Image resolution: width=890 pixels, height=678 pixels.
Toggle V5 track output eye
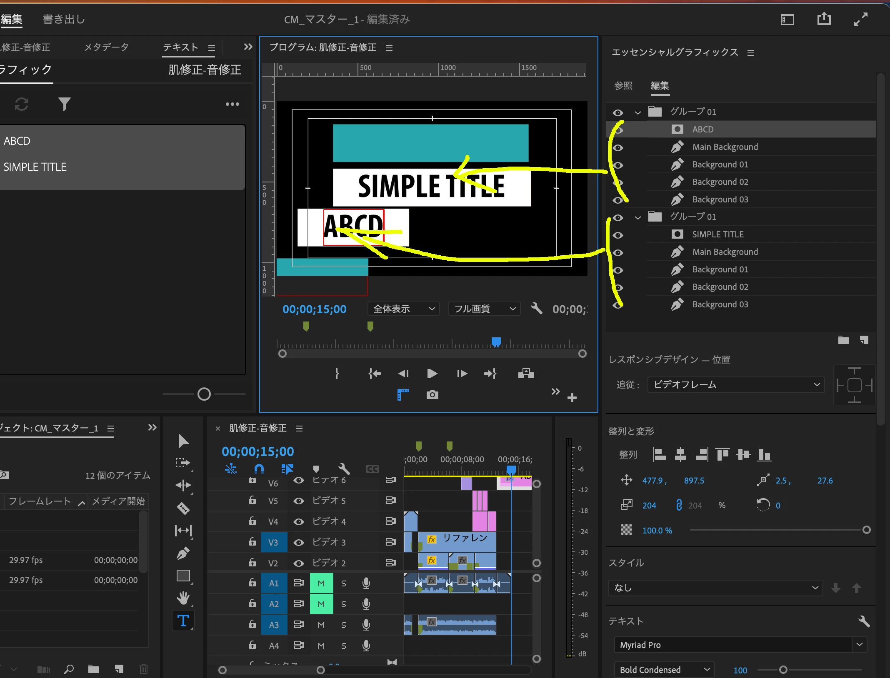(x=298, y=501)
